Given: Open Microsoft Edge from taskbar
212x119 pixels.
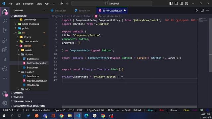Looking at the screenshot, I should [86, 116].
